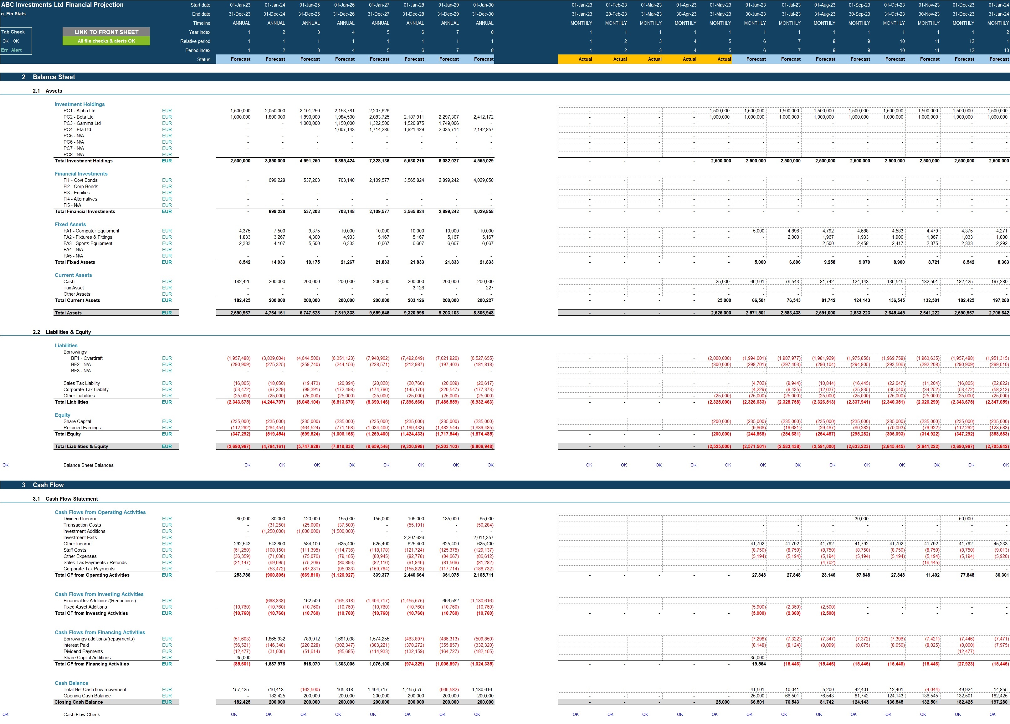This screenshot has height=724, width=1010.
Task: Select the 'Total Financial Investments' row label
Action: (x=85, y=212)
